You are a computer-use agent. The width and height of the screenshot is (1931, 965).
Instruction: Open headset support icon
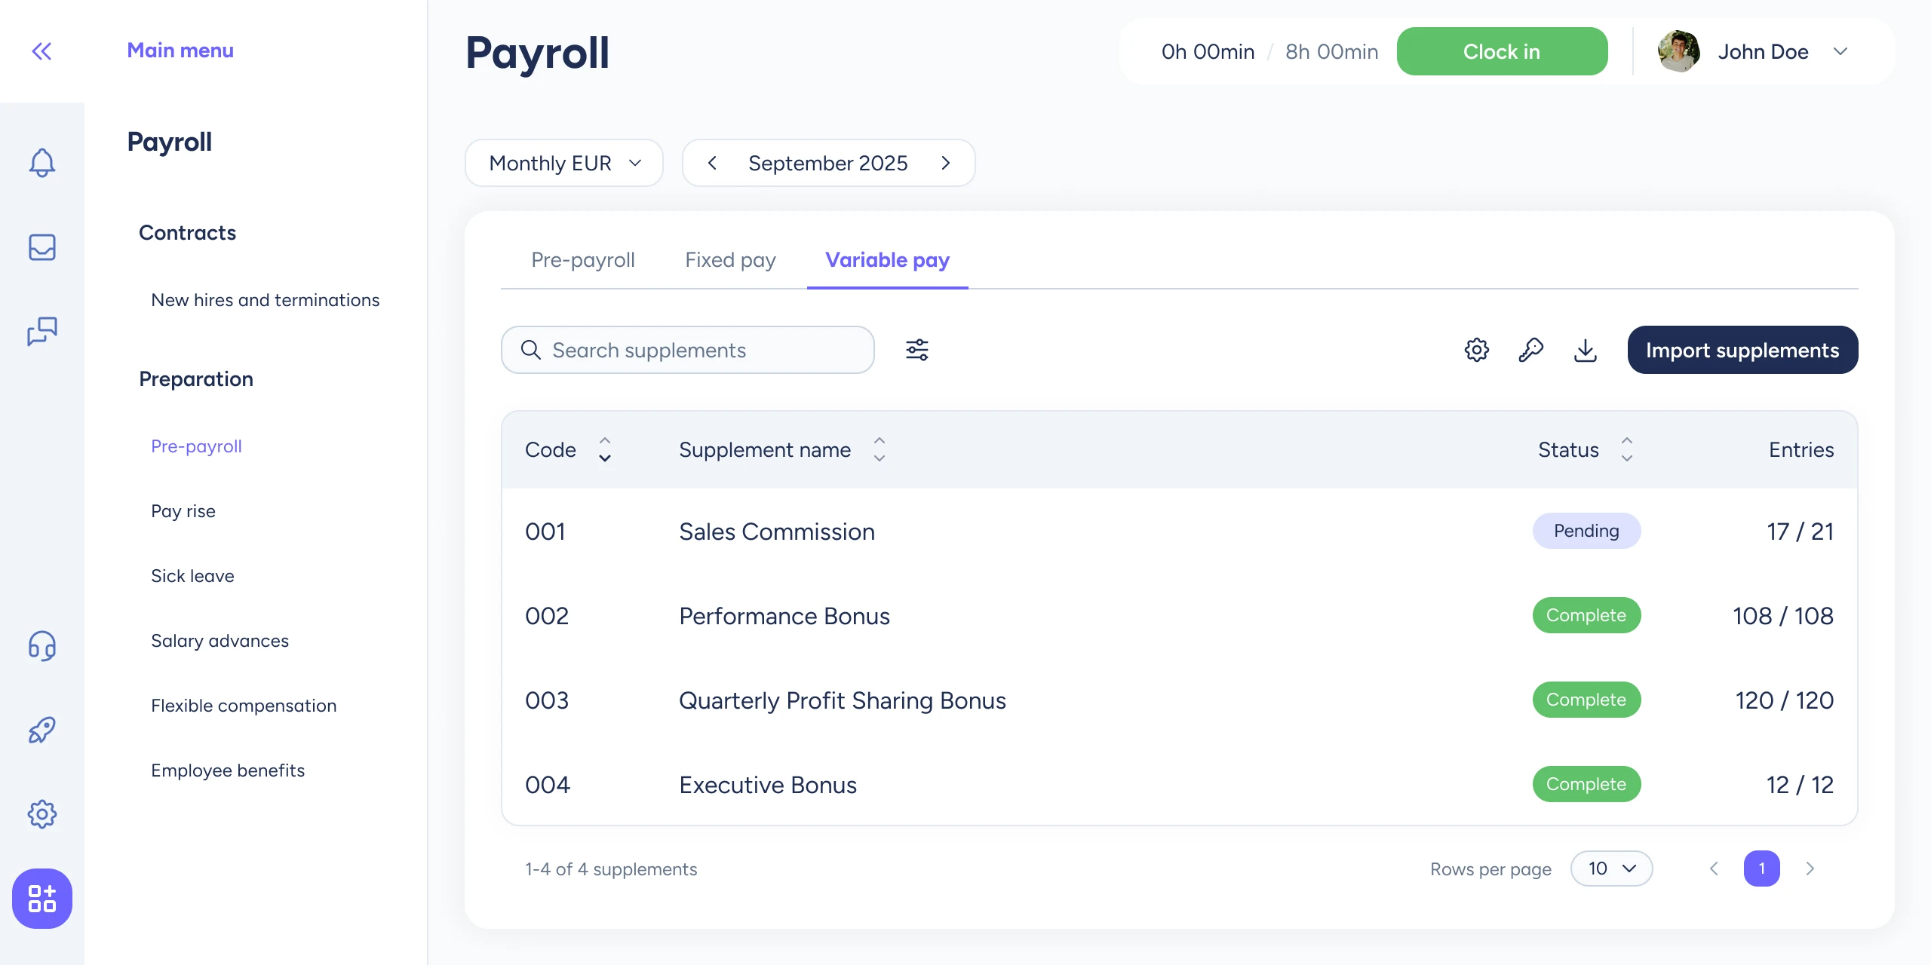click(x=41, y=646)
